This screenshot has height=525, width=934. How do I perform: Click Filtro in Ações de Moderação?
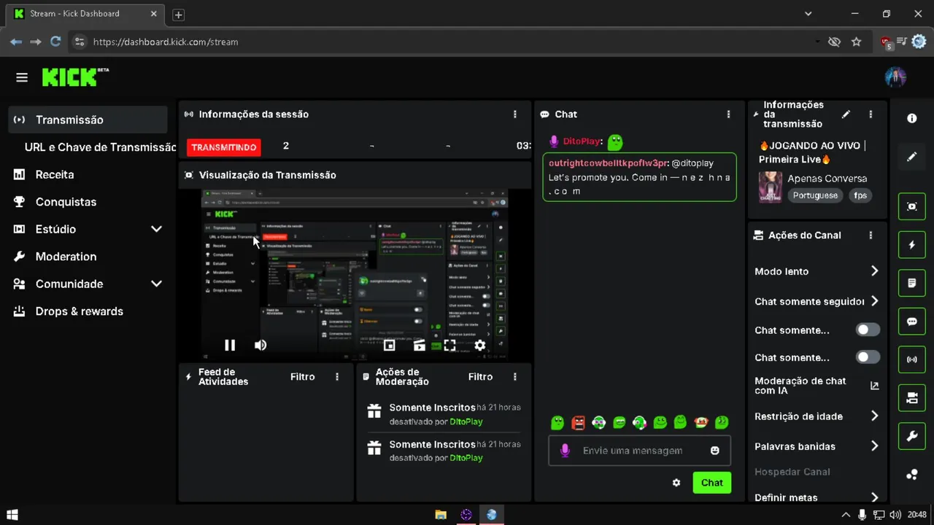coord(480,377)
